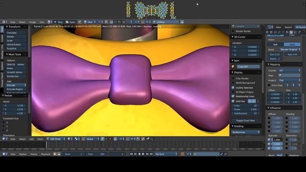Open the Mesh menu in viewport header
The height and width of the screenshot is (172, 306).
[x=40, y=139]
